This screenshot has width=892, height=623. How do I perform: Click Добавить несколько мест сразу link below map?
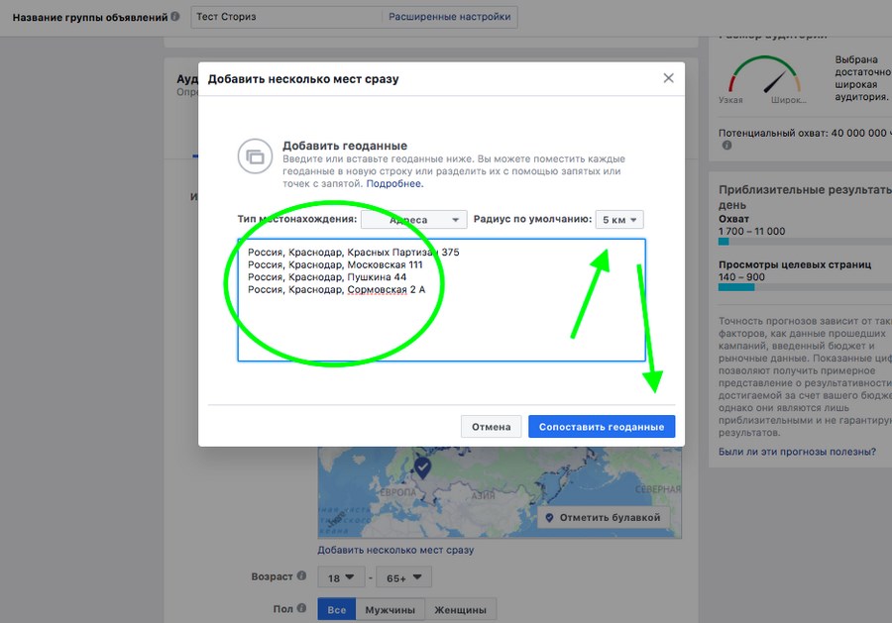(x=395, y=550)
